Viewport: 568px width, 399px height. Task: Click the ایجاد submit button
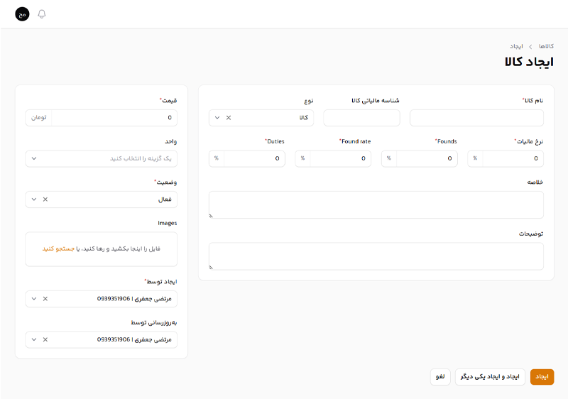tap(542, 376)
